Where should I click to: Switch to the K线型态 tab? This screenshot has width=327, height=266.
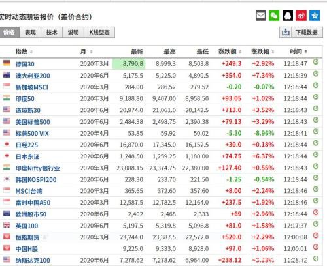coord(99,33)
